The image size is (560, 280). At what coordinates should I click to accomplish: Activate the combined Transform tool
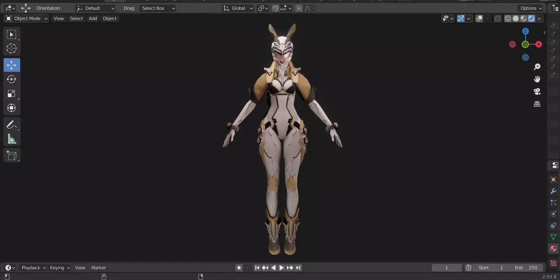(x=11, y=108)
